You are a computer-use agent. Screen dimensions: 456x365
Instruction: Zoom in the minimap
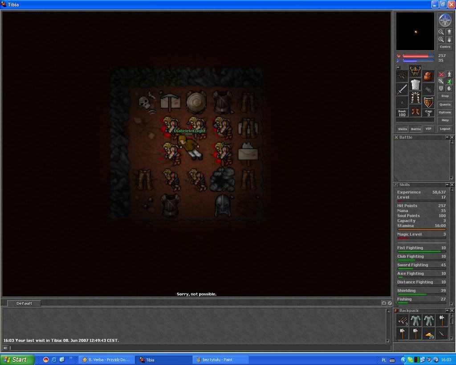441,40
